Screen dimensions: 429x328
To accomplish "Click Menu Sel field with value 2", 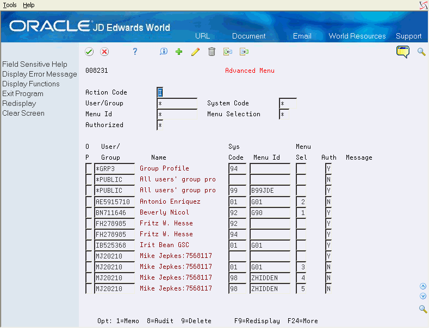I will click(x=301, y=201).
